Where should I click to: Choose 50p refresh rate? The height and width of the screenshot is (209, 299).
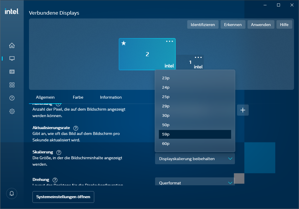tap(195, 125)
